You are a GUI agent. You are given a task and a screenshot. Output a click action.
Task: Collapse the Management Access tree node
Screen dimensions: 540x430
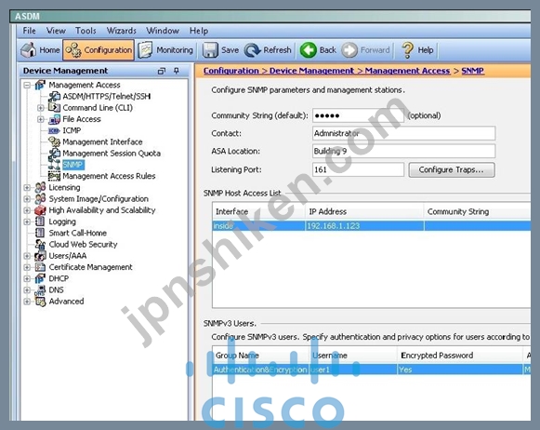[27, 85]
